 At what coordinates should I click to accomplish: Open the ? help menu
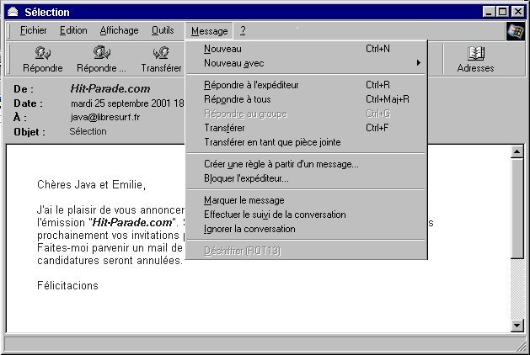[x=243, y=31]
